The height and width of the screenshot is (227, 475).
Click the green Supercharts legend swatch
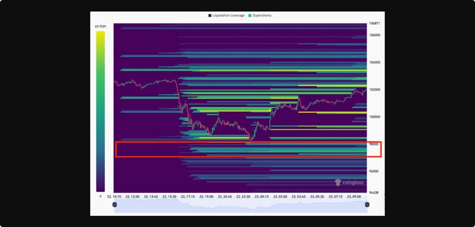250,16
